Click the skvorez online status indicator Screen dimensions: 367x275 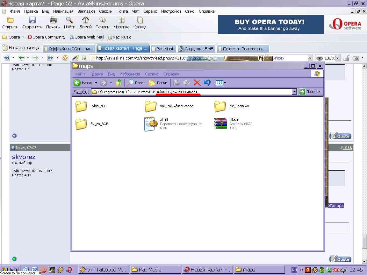[x=15, y=259]
